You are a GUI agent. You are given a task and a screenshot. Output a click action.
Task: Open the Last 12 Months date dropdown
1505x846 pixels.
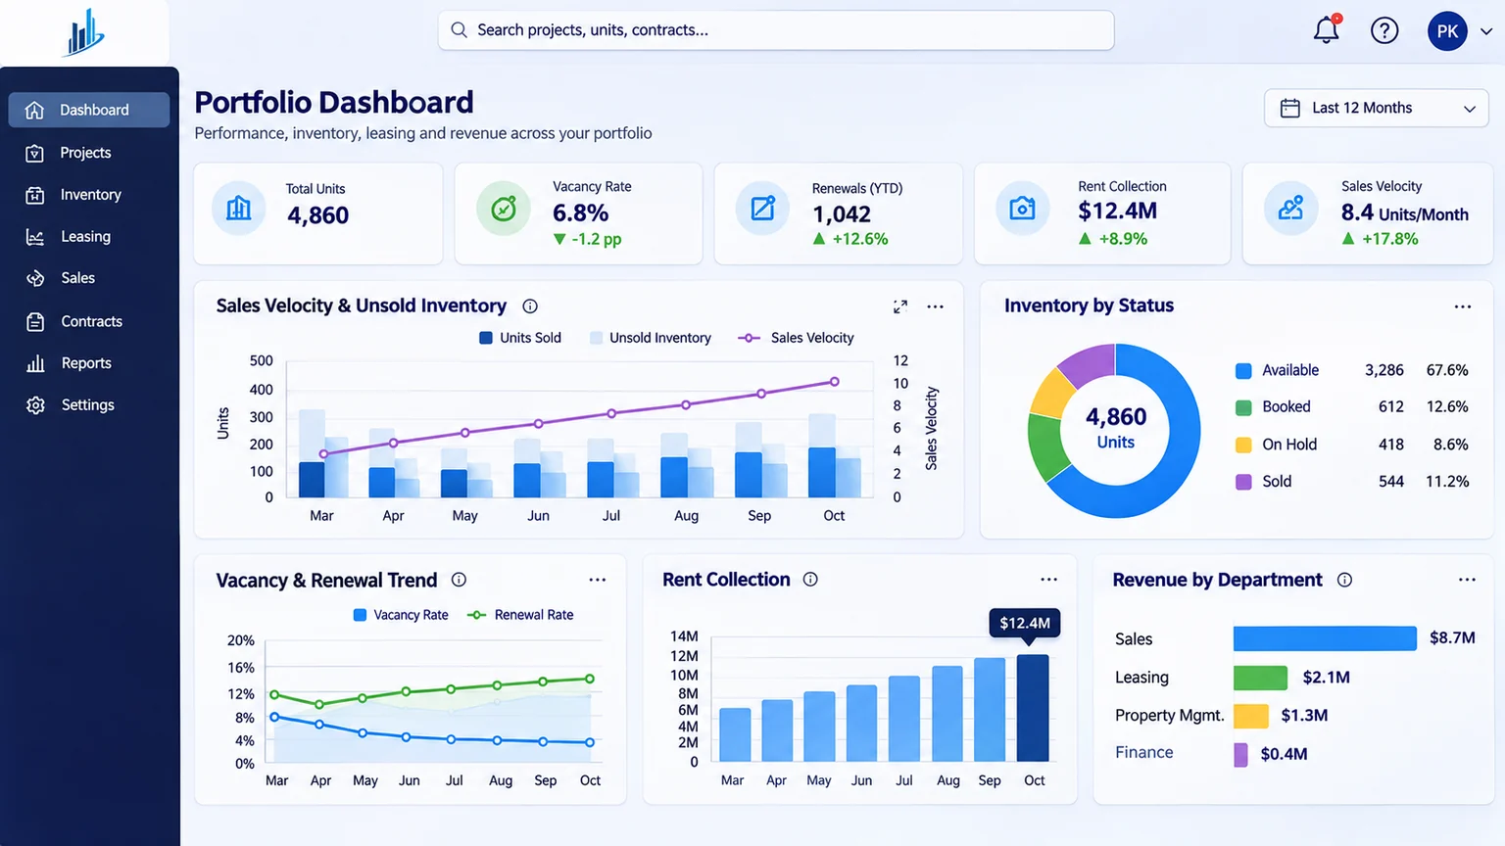pyautogui.click(x=1376, y=108)
